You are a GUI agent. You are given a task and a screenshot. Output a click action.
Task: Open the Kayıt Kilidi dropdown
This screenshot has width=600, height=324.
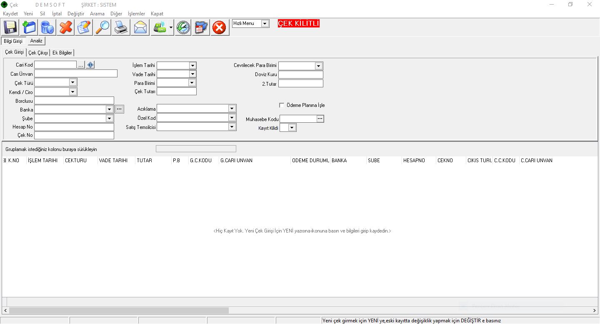click(x=292, y=128)
